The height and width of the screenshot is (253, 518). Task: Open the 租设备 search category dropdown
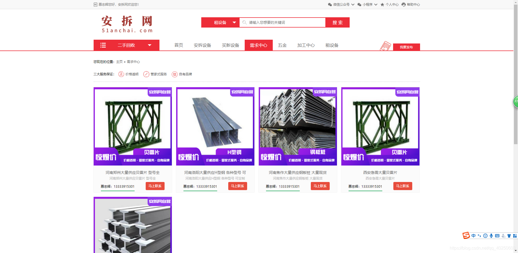tap(220, 22)
